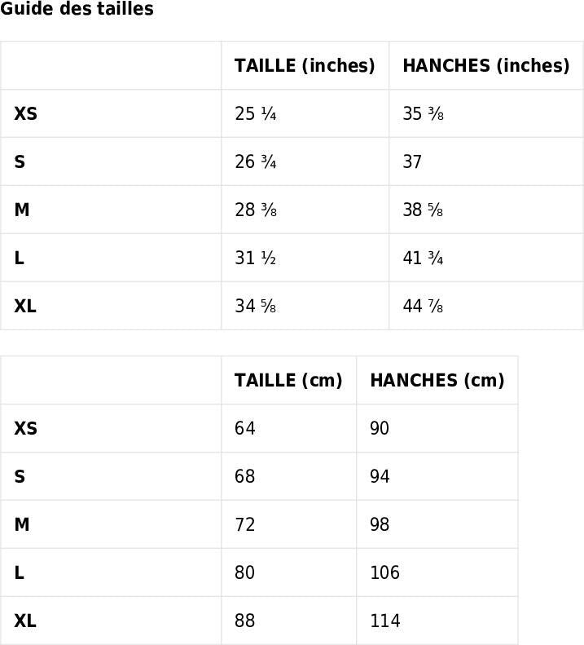Select the TAILLE (inches) column header
The width and height of the screenshot is (584, 645).
pos(305,65)
